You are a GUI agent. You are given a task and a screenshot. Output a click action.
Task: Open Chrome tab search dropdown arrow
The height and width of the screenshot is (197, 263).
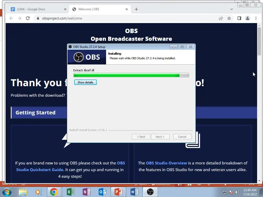click(232, 9)
